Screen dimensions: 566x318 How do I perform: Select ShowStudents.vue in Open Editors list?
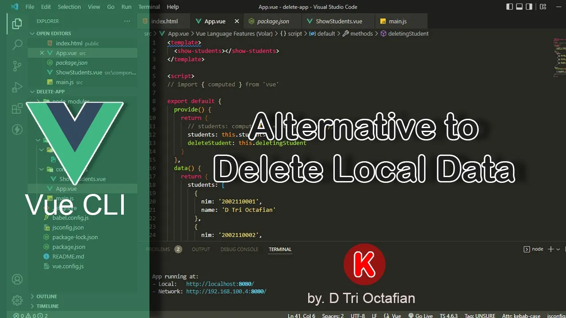point(82,72)
